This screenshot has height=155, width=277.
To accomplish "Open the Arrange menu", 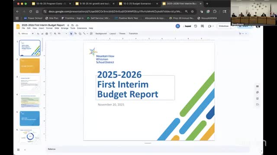I will click(x=64, y=28).
